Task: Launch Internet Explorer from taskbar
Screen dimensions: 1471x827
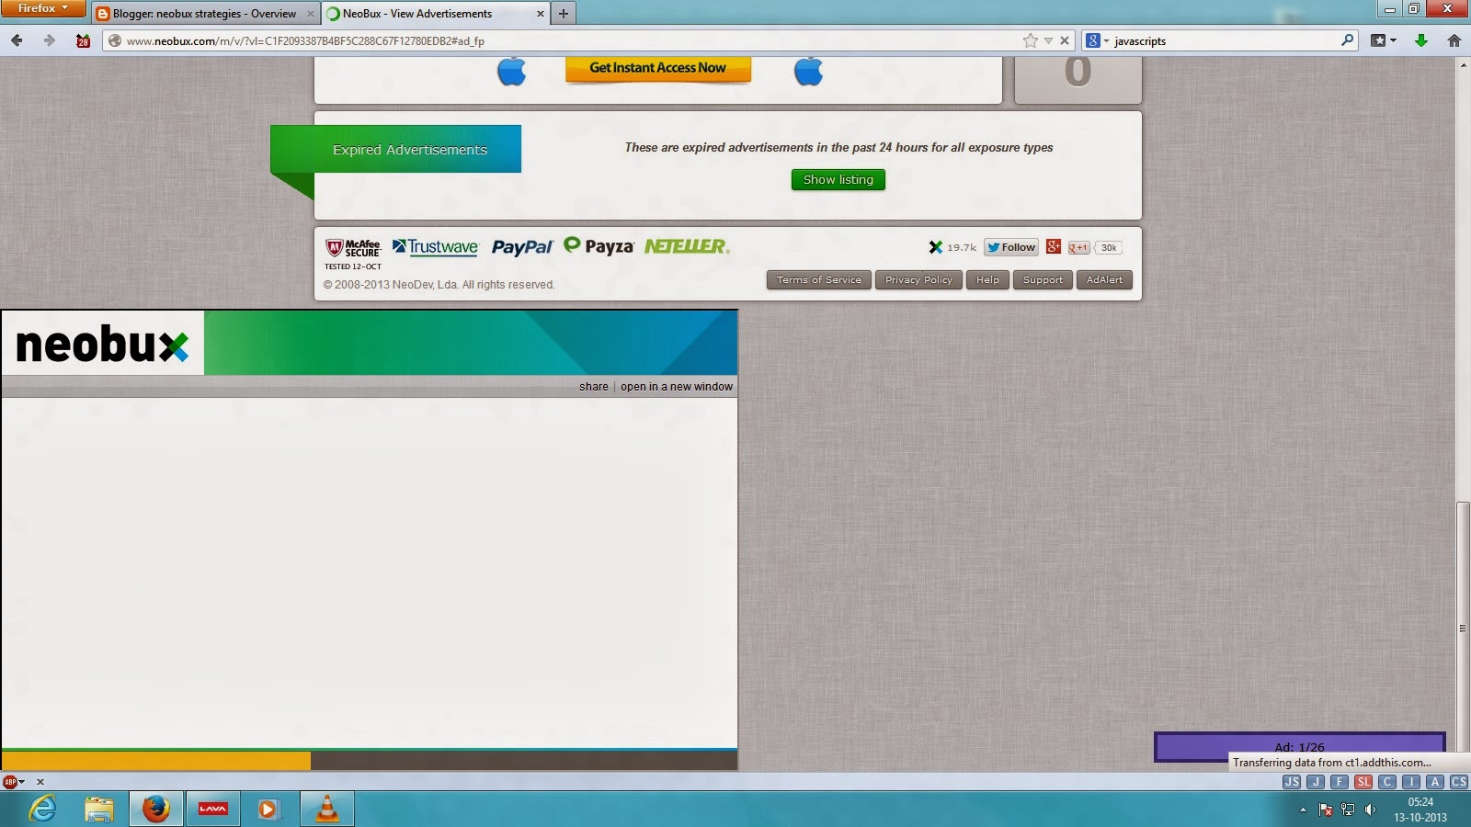Action: point(42,809)
